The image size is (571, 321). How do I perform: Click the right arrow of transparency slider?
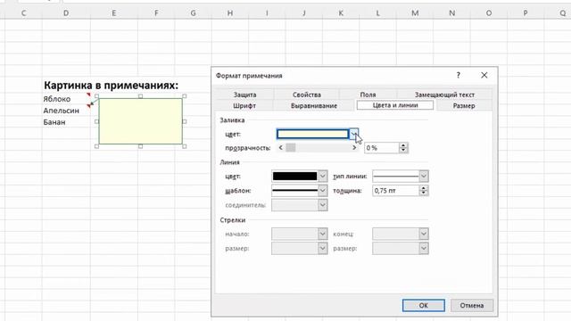pos(354,148)
